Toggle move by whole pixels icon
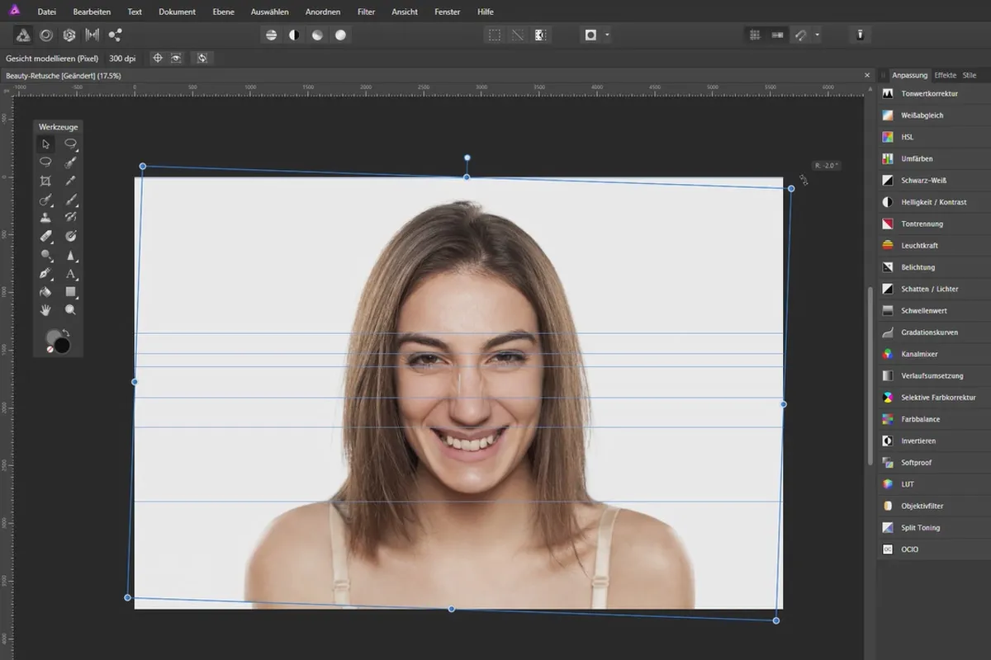This screenshot has width=991, height=660. point(777,35)
